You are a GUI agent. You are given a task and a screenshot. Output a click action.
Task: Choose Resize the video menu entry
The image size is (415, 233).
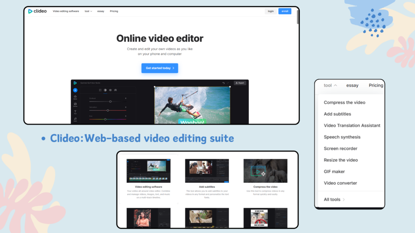click(340, 160)
